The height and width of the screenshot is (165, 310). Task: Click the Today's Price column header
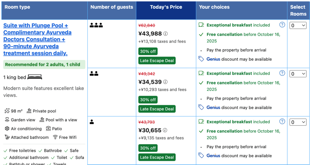166,7
